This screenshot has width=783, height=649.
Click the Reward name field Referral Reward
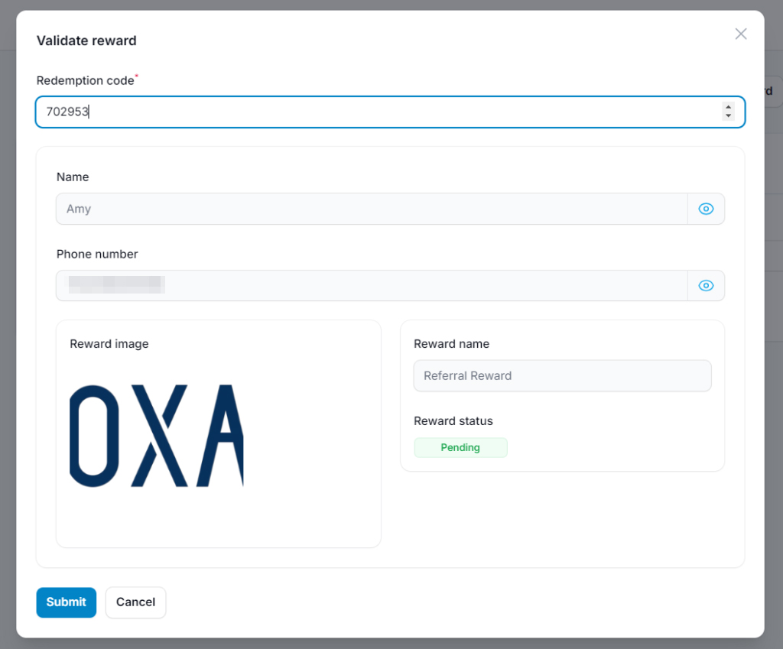point(562,376)
